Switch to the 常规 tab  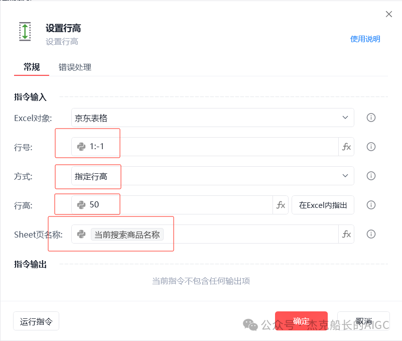[32, 67]
